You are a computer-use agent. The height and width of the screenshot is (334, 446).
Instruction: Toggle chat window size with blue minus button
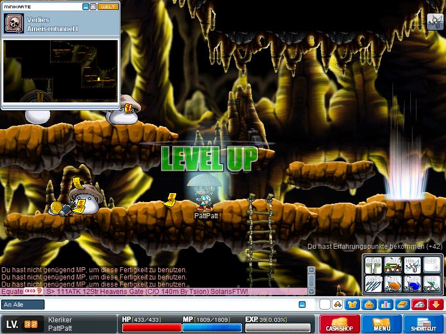[302, 304]
